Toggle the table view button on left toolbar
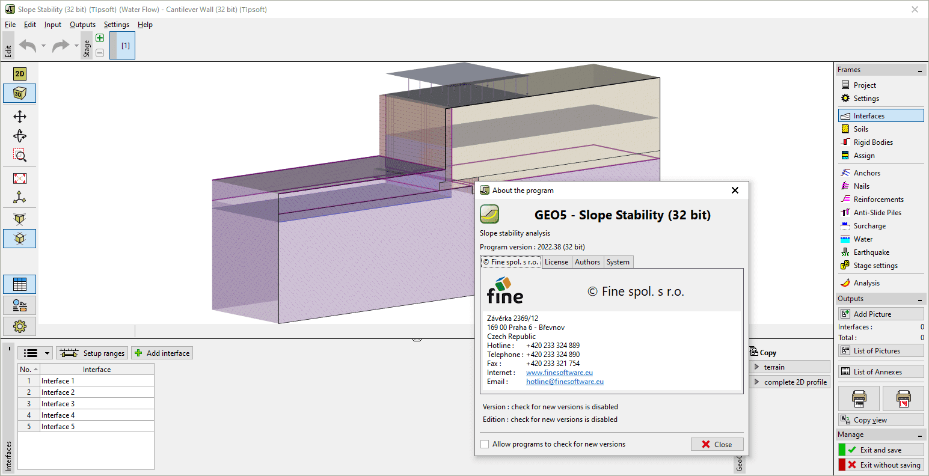 20,284
